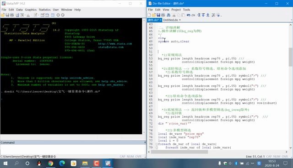The image size is (293, 168).
Task: Open the Tools menu in the Do-file Editor
Action: point(186,10)
